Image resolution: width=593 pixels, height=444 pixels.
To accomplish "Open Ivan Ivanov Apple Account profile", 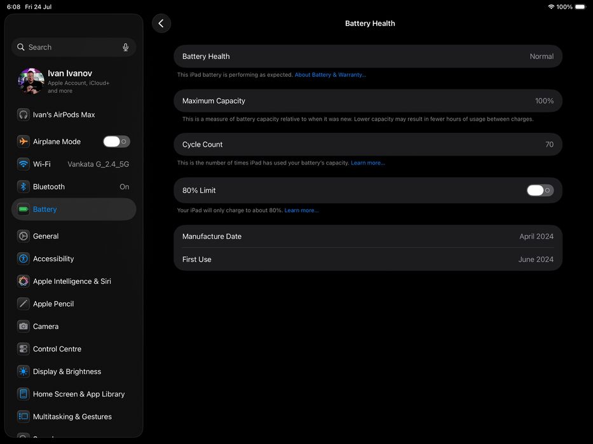I will (74, 81).
